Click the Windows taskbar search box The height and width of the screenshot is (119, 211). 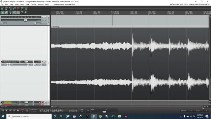pos(29,116)
